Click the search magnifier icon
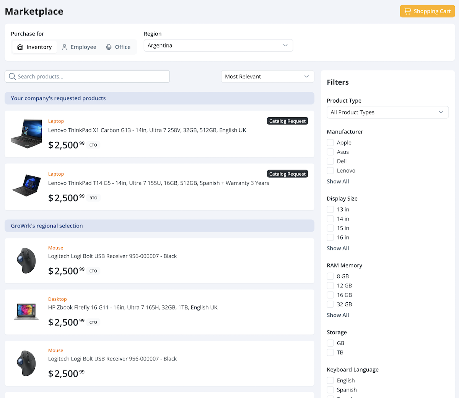The image size is (459, 398). coord(12,77)
